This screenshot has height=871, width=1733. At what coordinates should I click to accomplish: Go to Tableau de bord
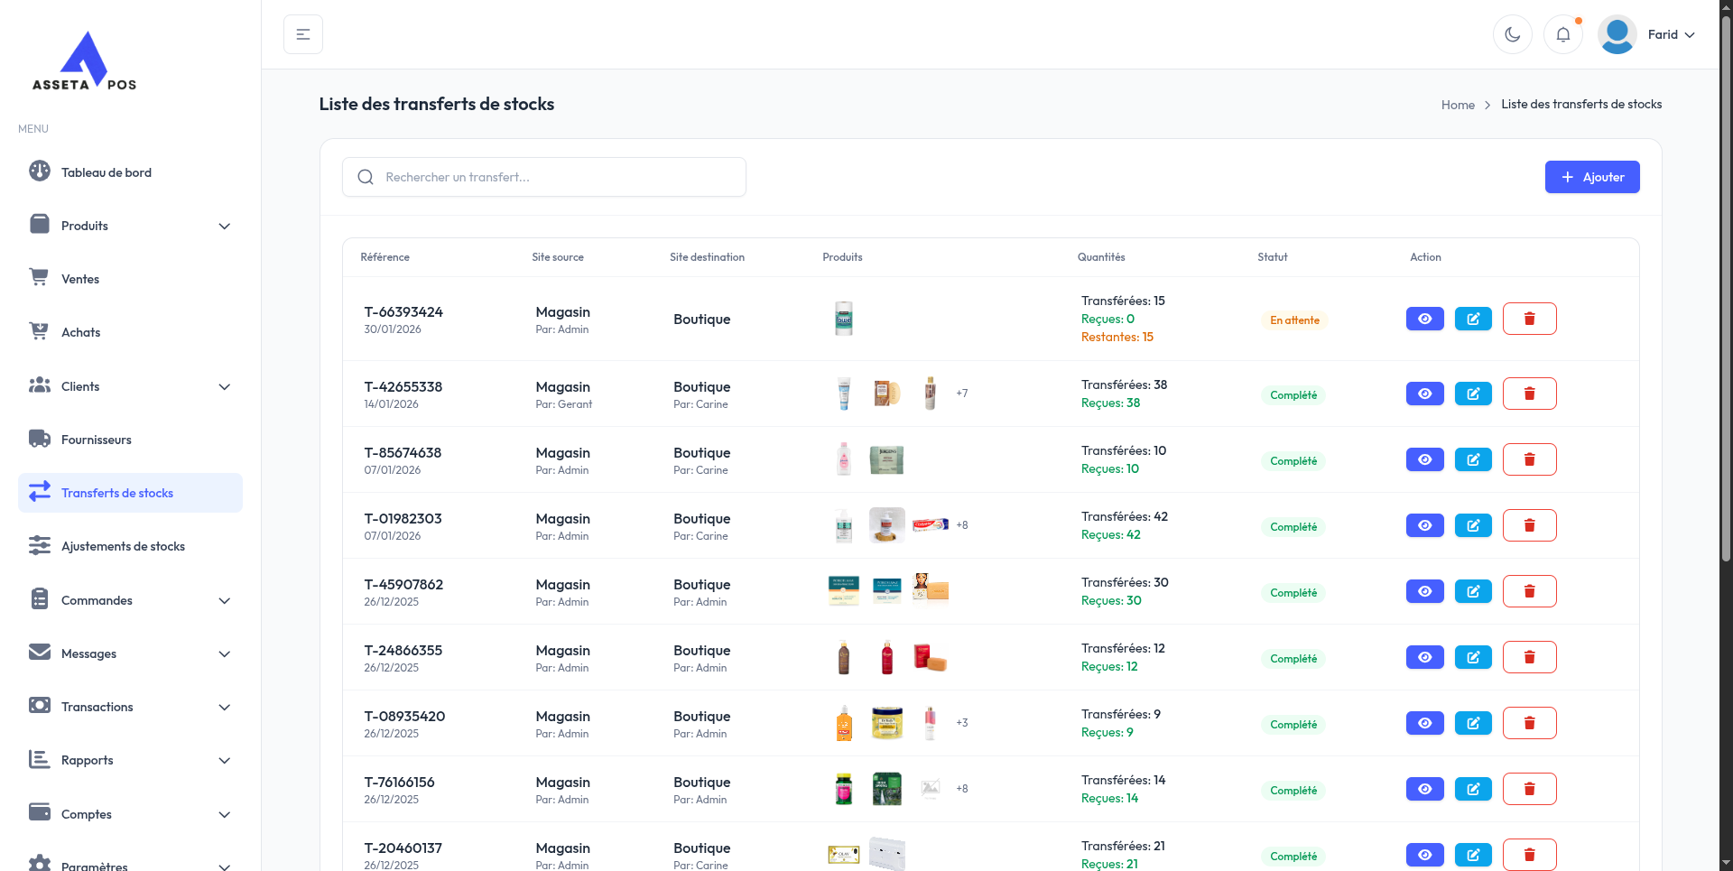point(107,172)
